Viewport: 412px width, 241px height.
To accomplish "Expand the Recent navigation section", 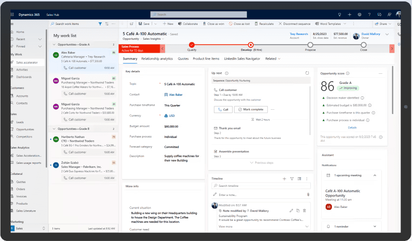I will tap(40, 39).
